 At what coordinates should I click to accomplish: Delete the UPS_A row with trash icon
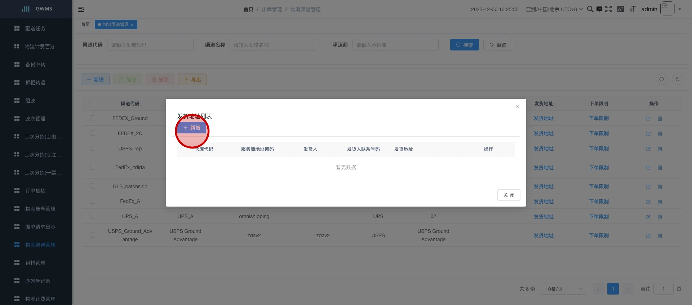660,217
